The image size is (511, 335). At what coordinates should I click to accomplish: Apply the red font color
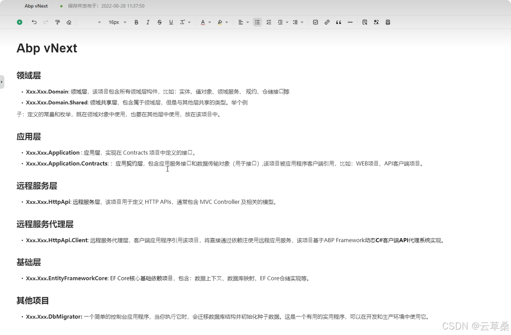(202, 22)
